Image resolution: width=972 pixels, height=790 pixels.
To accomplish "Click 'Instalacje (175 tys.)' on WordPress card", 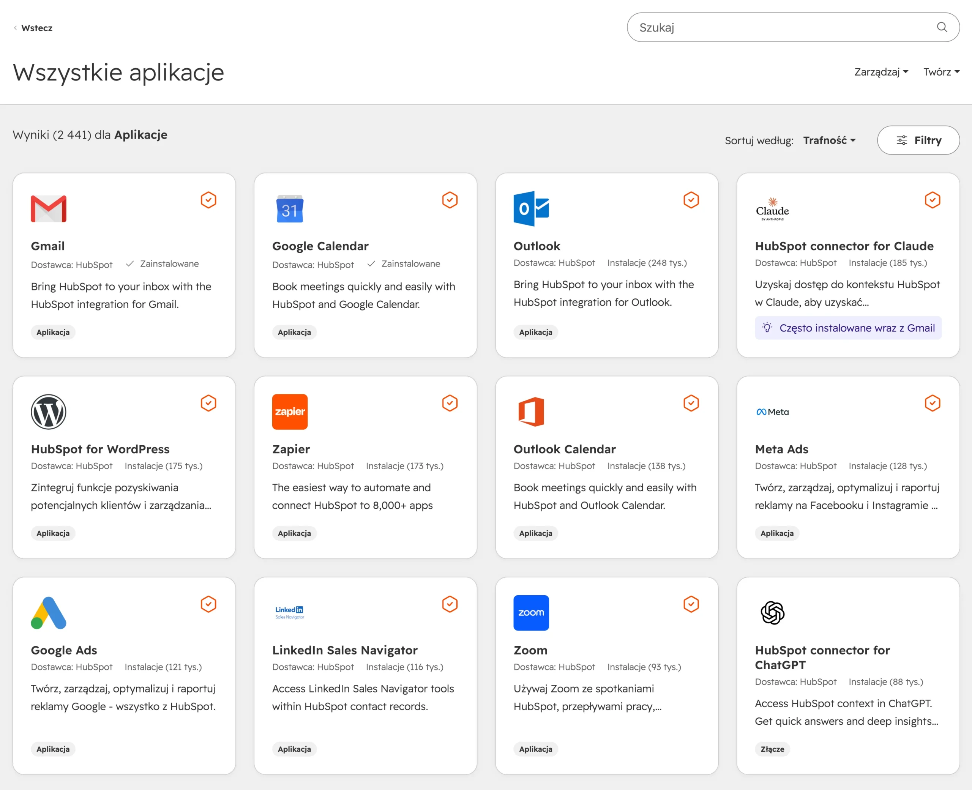I will tap(164, 465).
